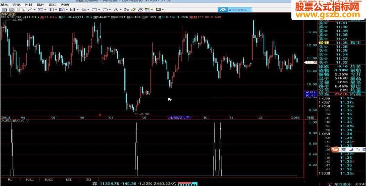The width and height of the screenshot is (366, 186).
Task: Switch to the MACD indicator tab
Action: (49, 180)
